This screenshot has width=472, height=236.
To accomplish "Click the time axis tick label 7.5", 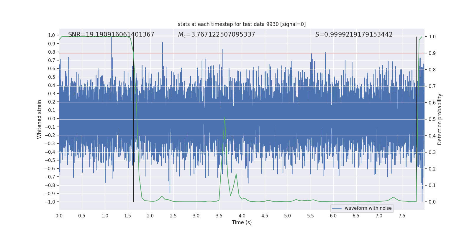I will click(x=402, y=216).
